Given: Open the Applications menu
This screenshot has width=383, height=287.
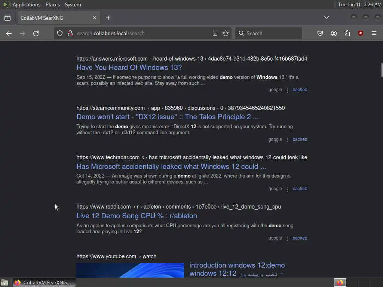Looking at the screenshot, I should click(27, 4).
